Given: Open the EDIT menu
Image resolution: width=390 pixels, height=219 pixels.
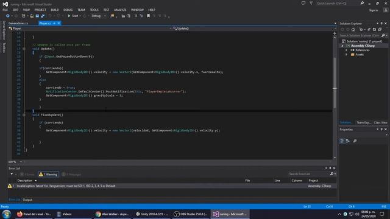Looking at the screenshot, I should point(15,10).
